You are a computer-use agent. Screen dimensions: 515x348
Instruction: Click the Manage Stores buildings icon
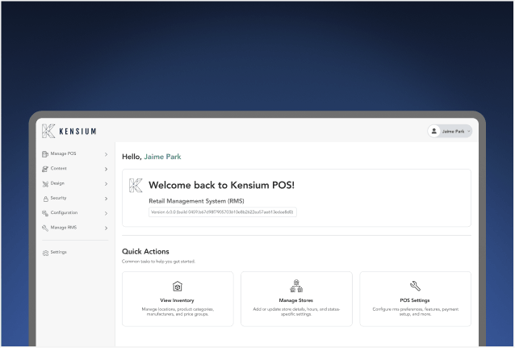click(296, 286)
